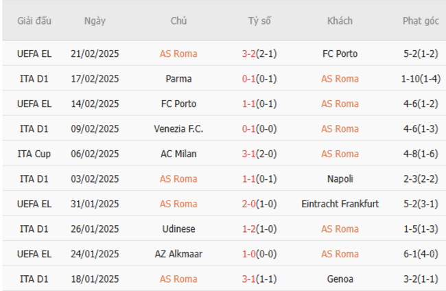Click Eintracht Frankfurt team name
Image resolution: width=446 pixels, height=291 pixels.
pyautogui.click(x=340, y=204)
